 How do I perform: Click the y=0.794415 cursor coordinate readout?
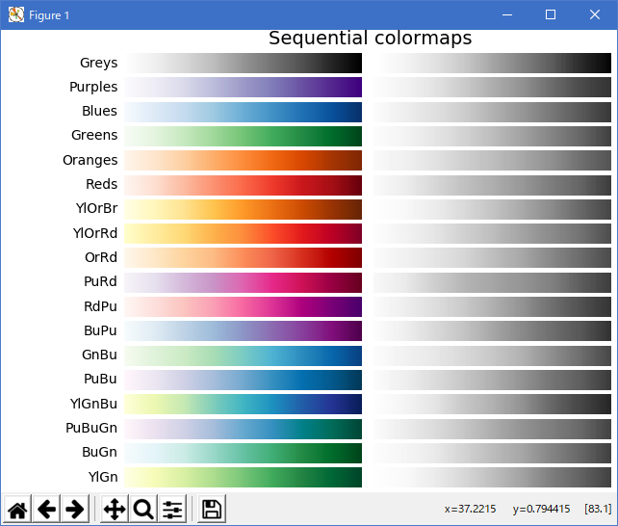coord(542,509)
